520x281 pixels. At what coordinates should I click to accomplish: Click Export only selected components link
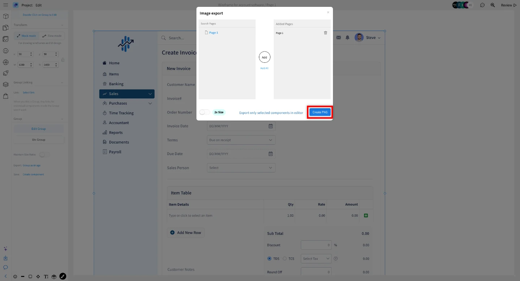(271, 113)
